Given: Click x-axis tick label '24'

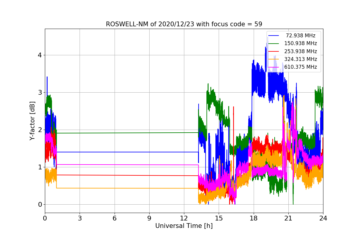Looking at the screenshot, I should pos(323,218).
